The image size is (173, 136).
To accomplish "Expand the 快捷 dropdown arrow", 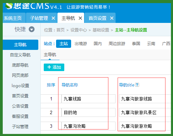I will pos(31,29).
